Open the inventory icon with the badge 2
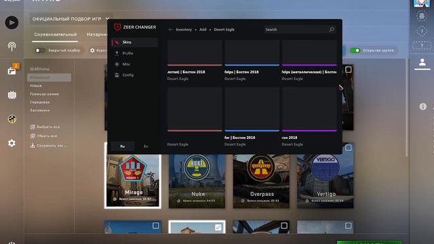Screen dimensions: 434x244 point(12,70)
